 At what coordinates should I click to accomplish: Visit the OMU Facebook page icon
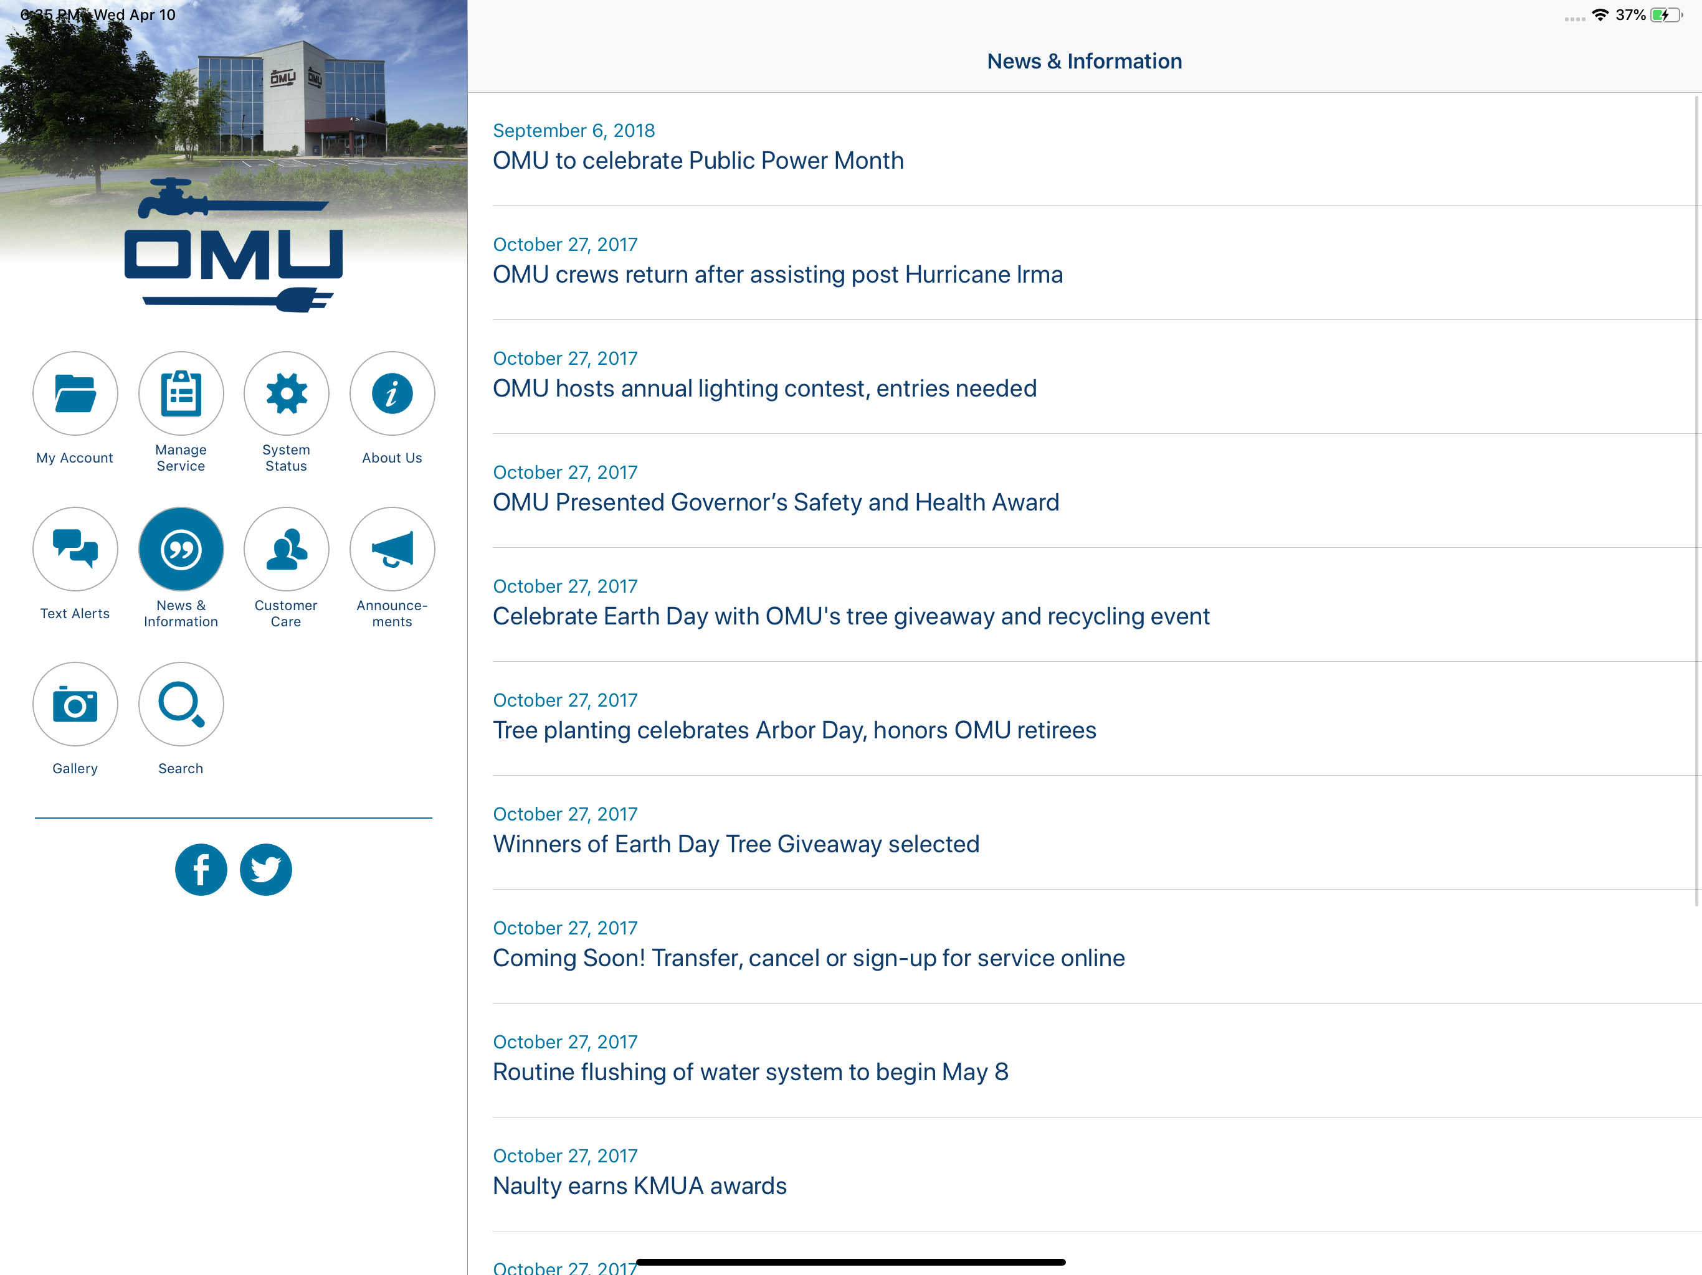201,870
